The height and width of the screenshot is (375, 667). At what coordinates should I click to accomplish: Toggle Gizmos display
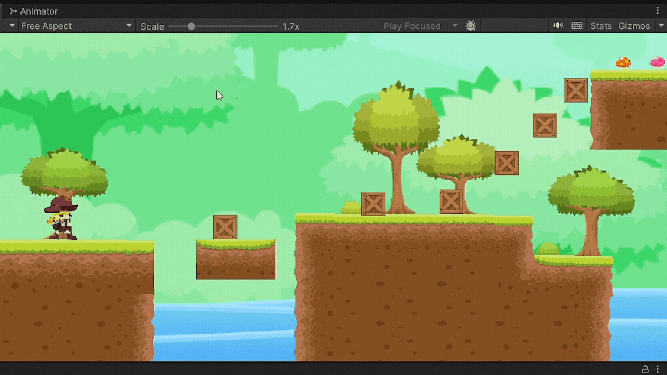click(x=634, y=26)
